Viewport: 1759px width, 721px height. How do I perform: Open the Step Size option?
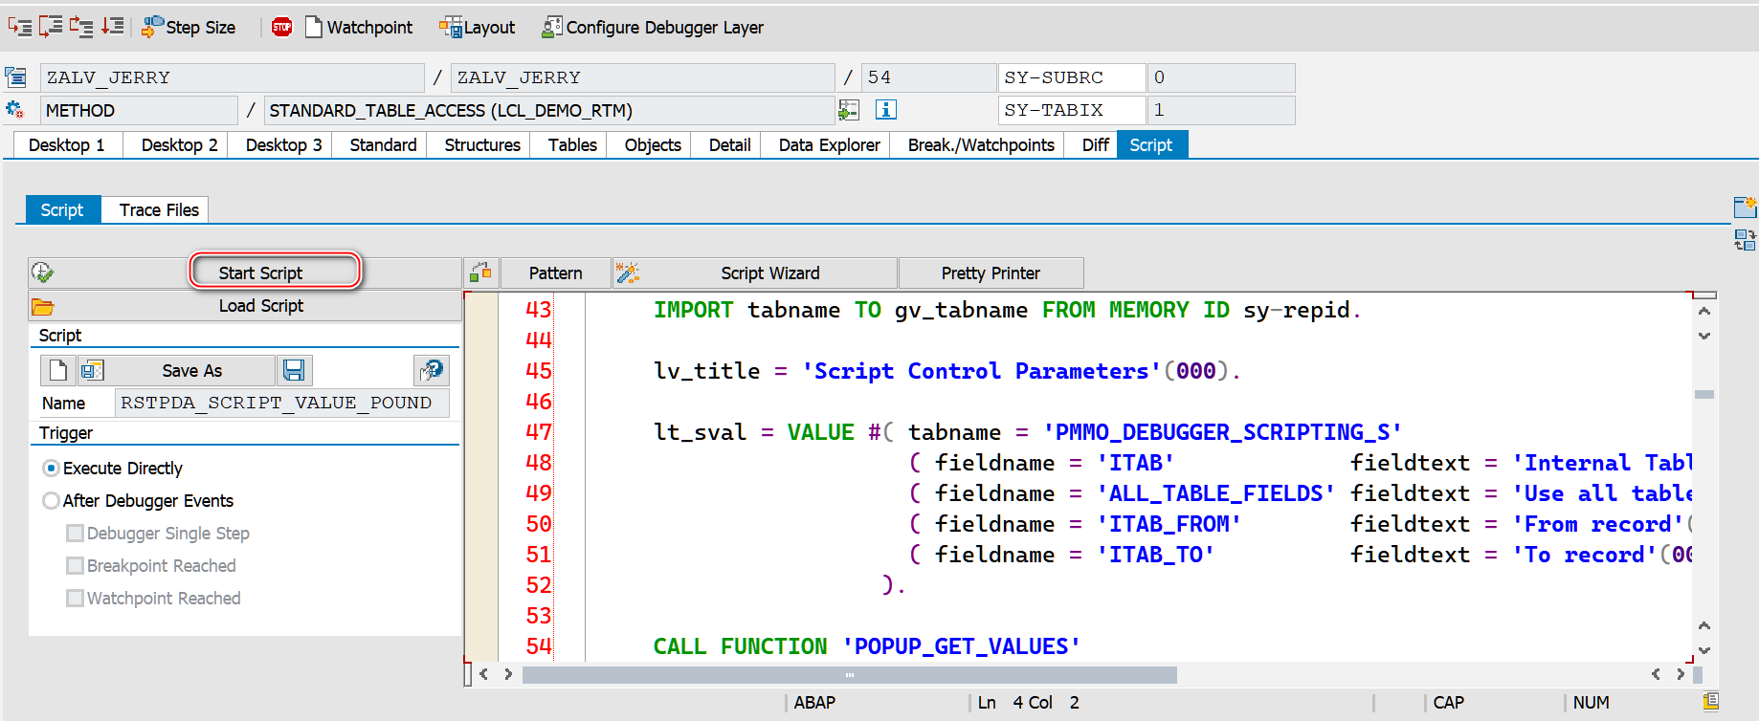(x=189, y=27)
